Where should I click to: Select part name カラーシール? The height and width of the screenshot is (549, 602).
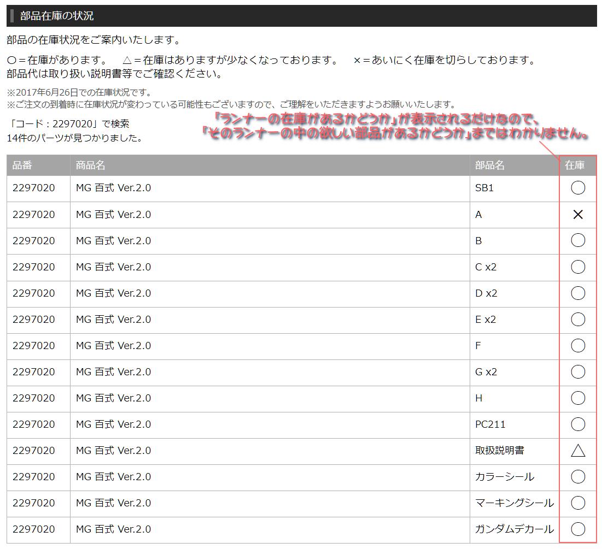(505, 476)
